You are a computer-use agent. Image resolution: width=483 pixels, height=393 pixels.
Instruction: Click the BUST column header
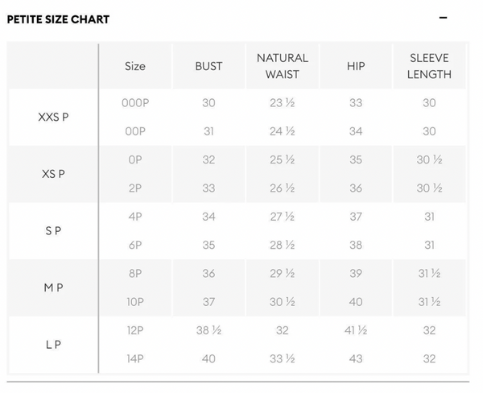pos(208,66)
